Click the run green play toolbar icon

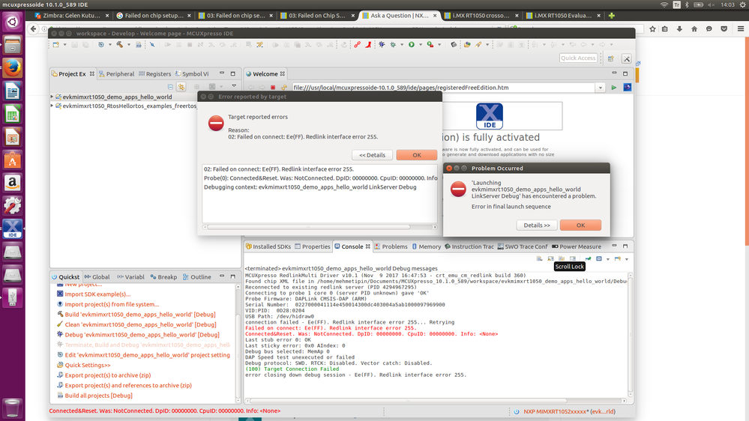point(412,44)
